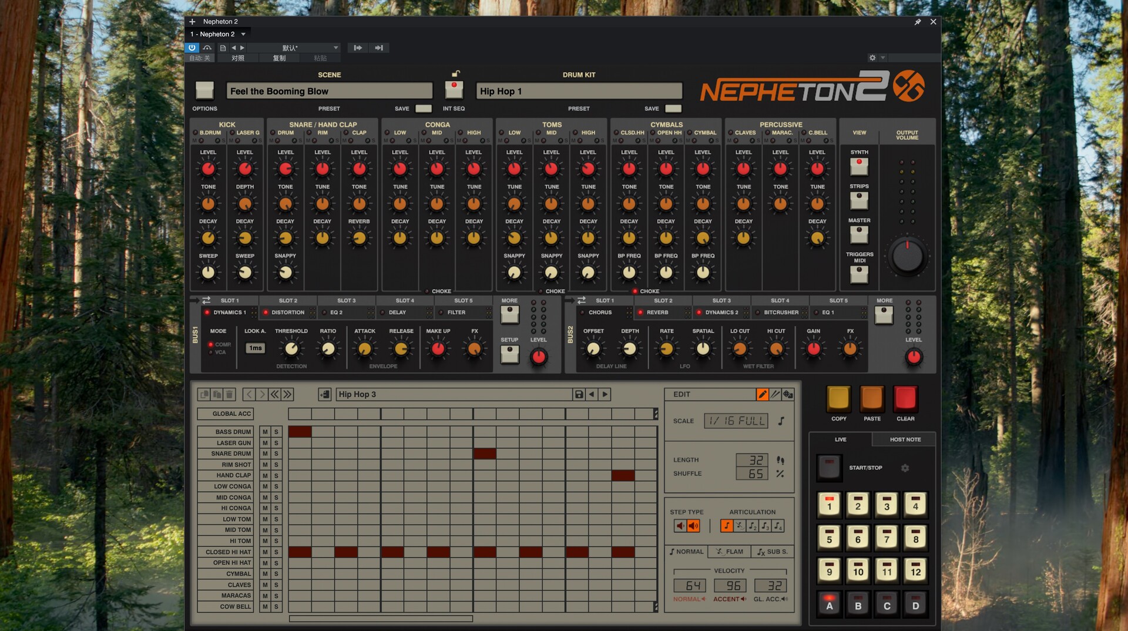Click the sequencer copy pattern icon
This screenshot has width=1128, height=631.
point(204,394)
